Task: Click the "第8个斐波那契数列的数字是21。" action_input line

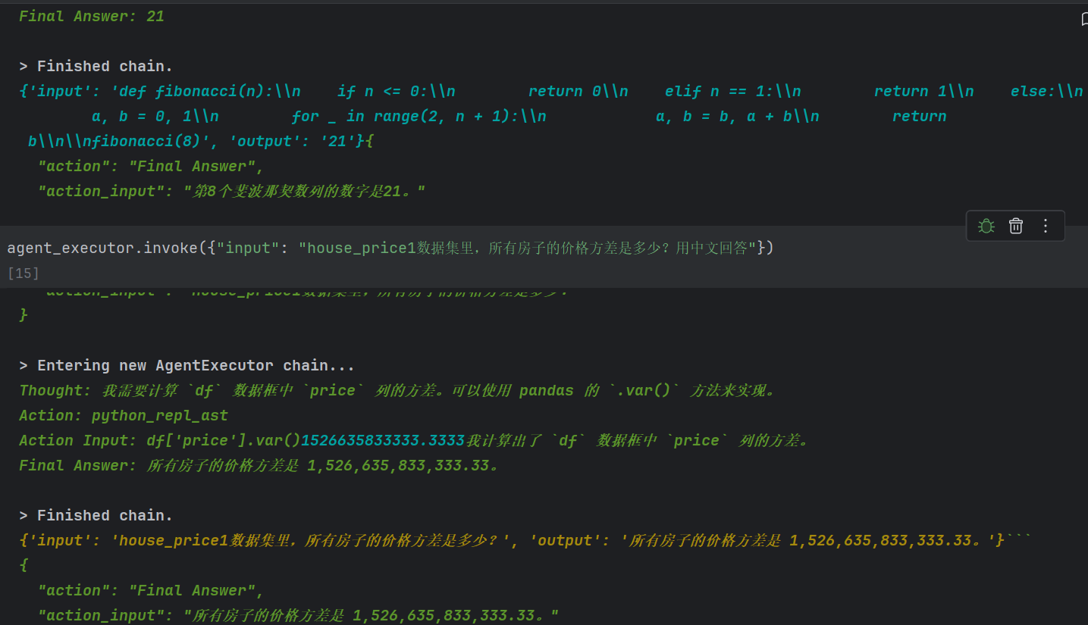Action: click(x=232, y=191)
